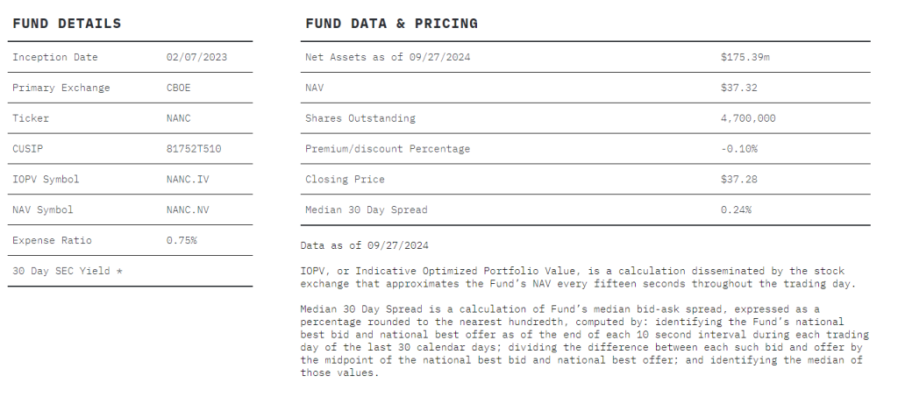The height and width of the screenshot is (397, 898).
Task: Click the Fund Data & Pricing heading
Action: (392, 24)
